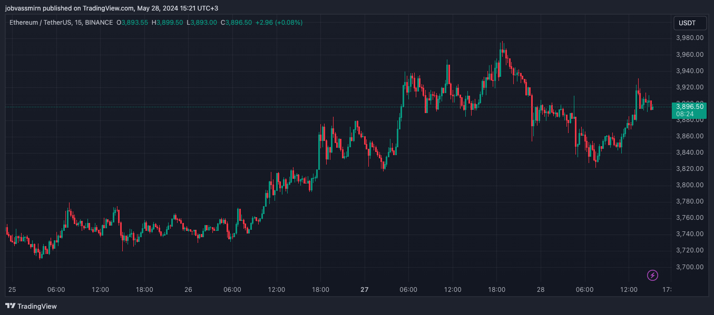The height and width of the screenshot is (315, 714).
Task: Click the 3,980.00 price axis label
Action: [x=690, y=38]
